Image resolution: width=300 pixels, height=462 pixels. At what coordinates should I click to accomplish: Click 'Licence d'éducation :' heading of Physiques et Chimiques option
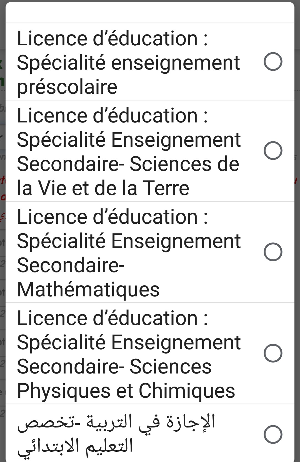(x=112, y=318)
